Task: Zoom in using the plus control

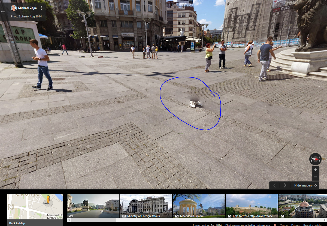Action: [315, 170]
